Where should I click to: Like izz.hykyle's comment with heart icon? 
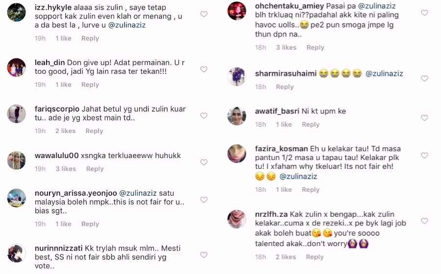point(204,14)
